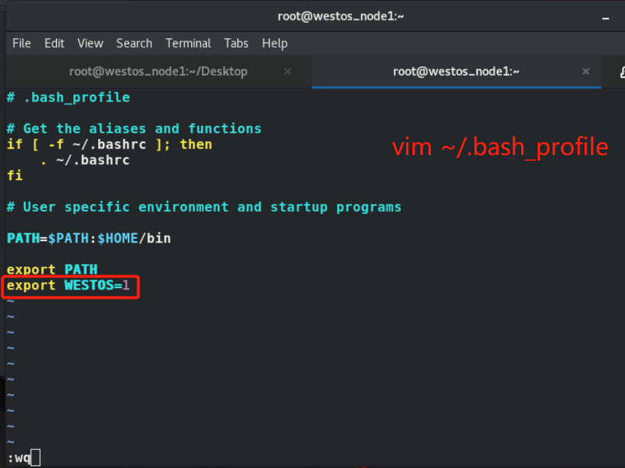Select the active root@westos_node1:~ tab
This screenshot has height=468, width=625.
click(456, 71)
